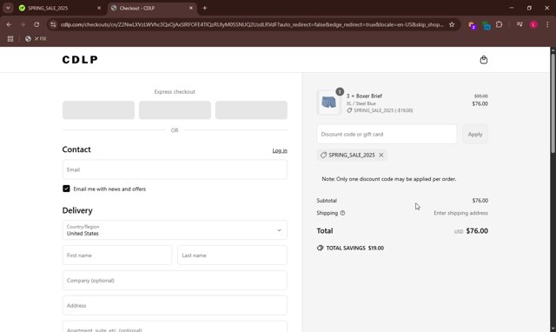The height and width of the screenshot is (332, 556).
Task: Select the Checkout - CDLP tab
Action: coord(153,8)
